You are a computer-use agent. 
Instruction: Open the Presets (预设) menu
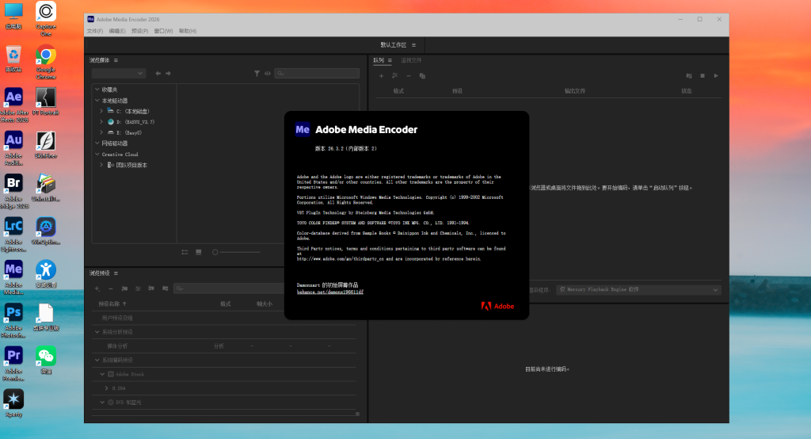(139, 31)
